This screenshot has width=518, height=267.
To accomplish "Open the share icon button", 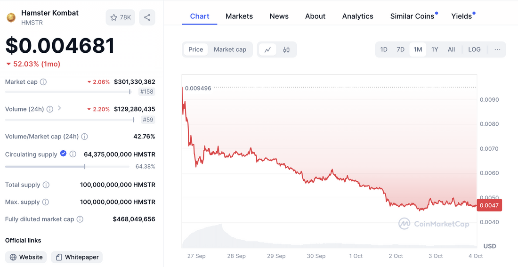I will (x=147, y=17).
